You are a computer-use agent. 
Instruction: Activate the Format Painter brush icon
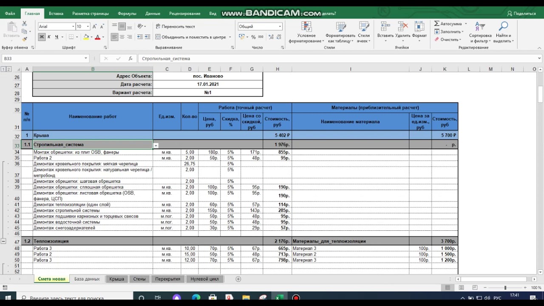point(24,39)
